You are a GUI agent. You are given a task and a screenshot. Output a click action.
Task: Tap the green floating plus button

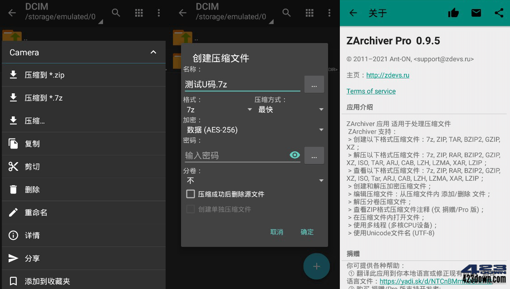pyautogui.click(x=317, y=266)
